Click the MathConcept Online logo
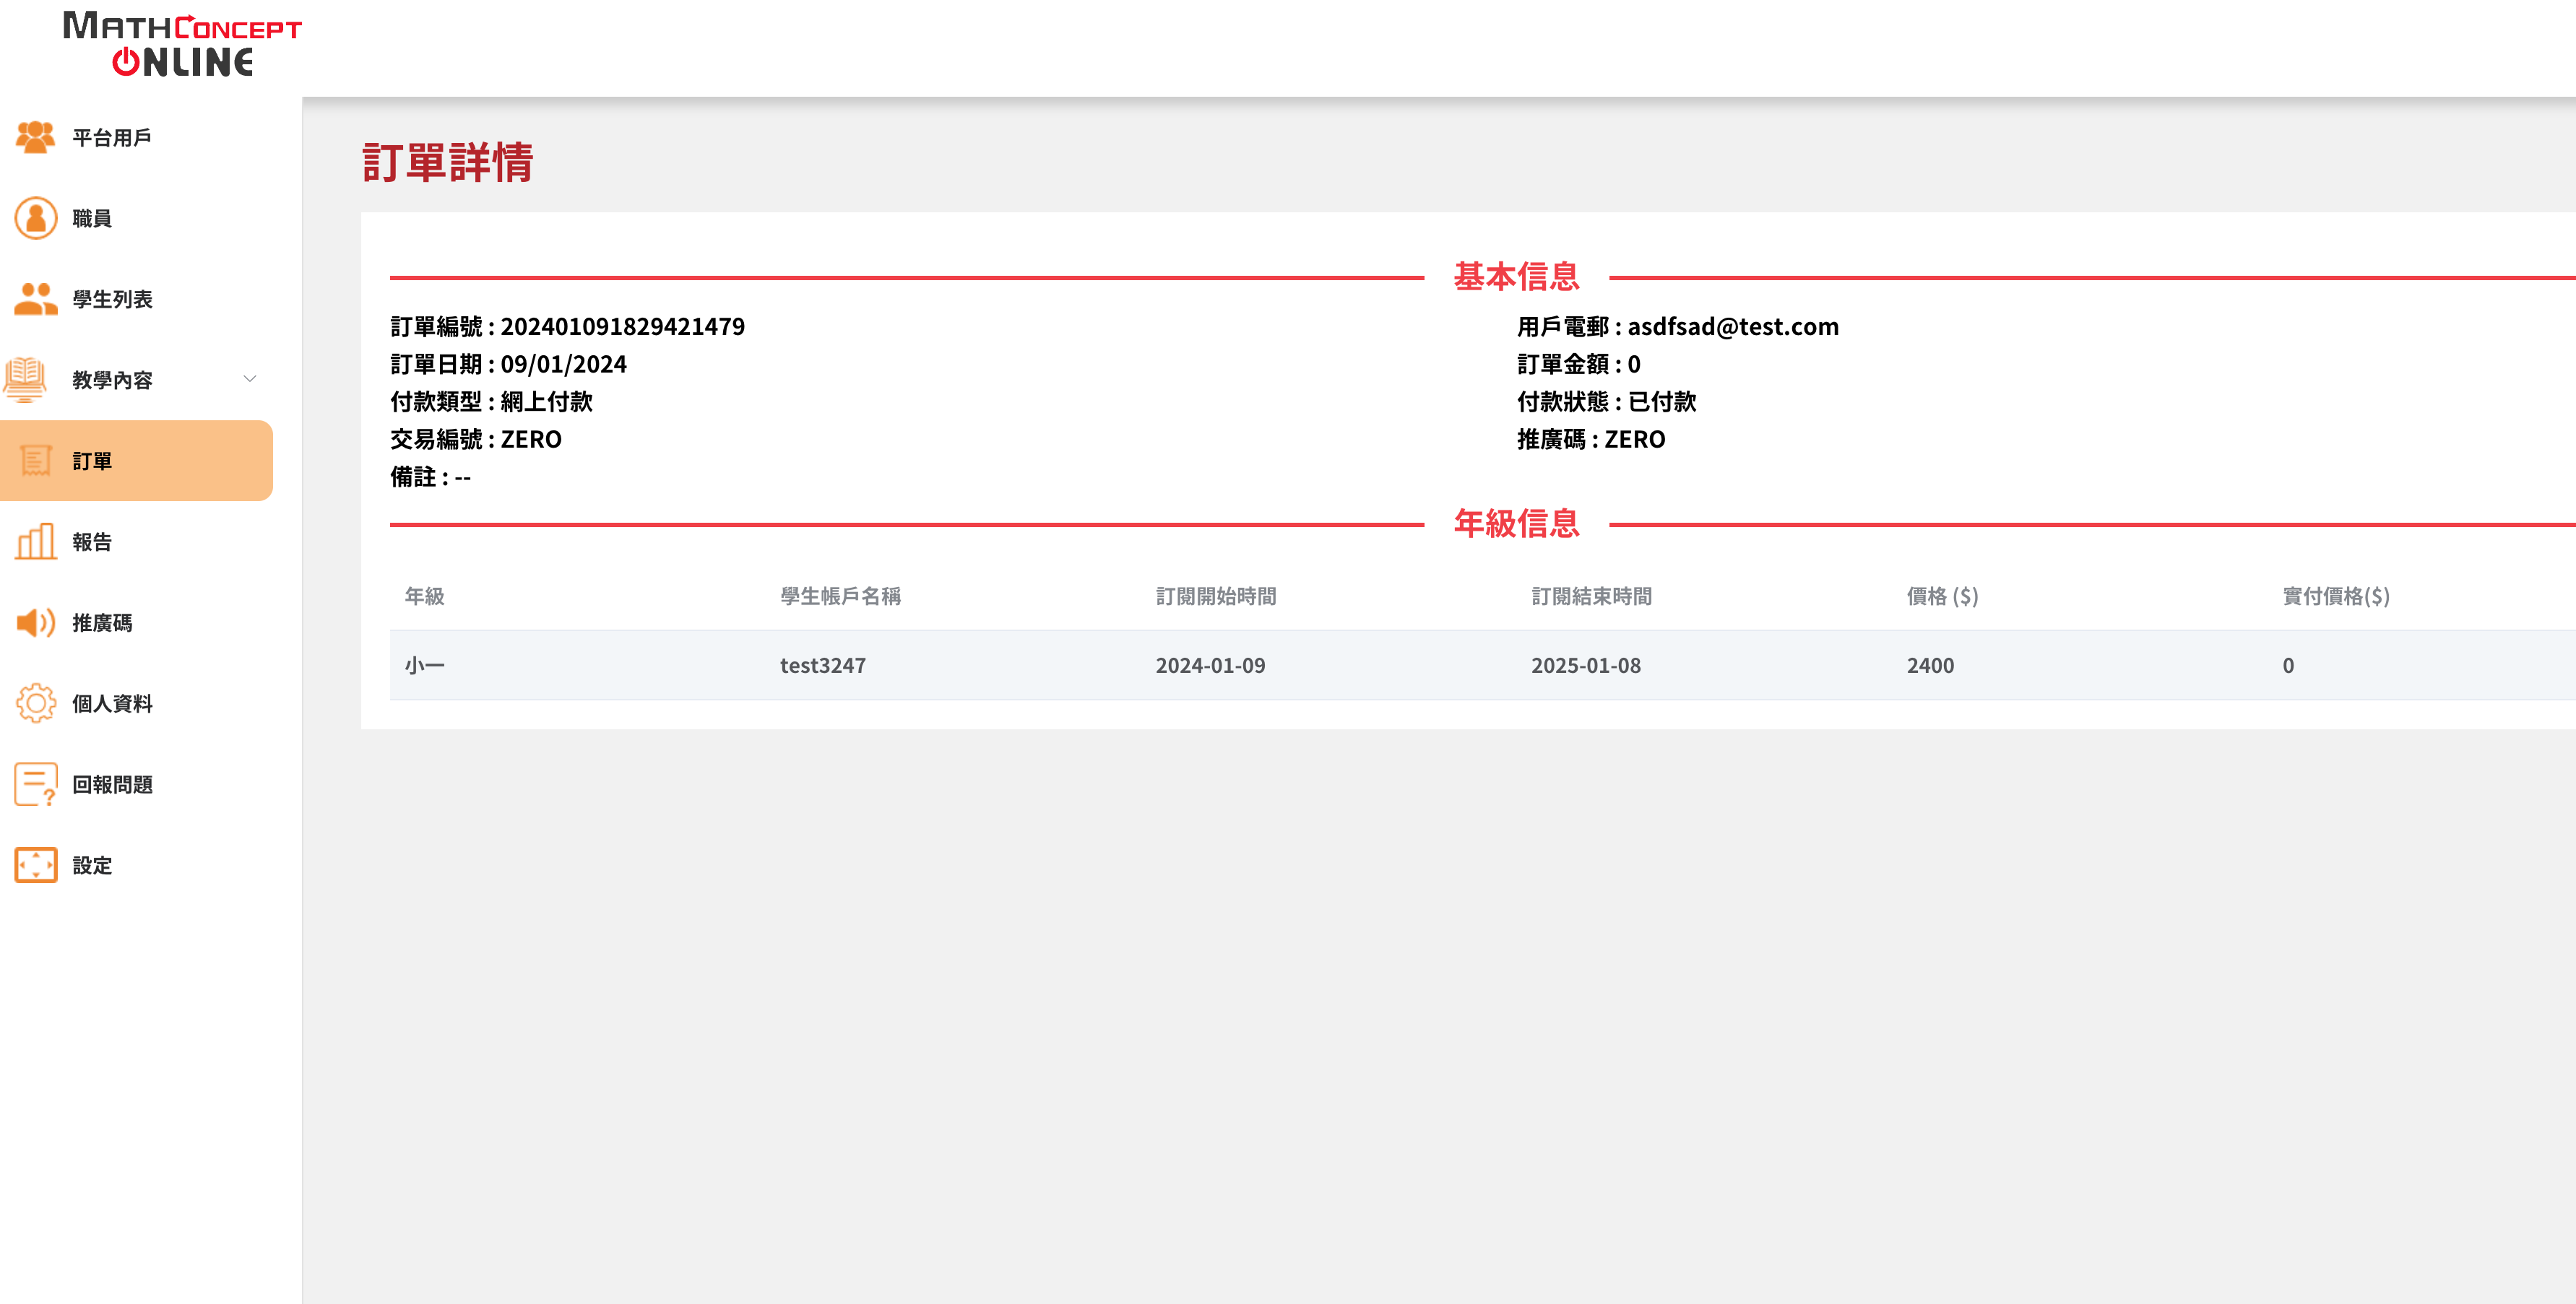This screenshot has width=2576, height=1304. point(182,44)
